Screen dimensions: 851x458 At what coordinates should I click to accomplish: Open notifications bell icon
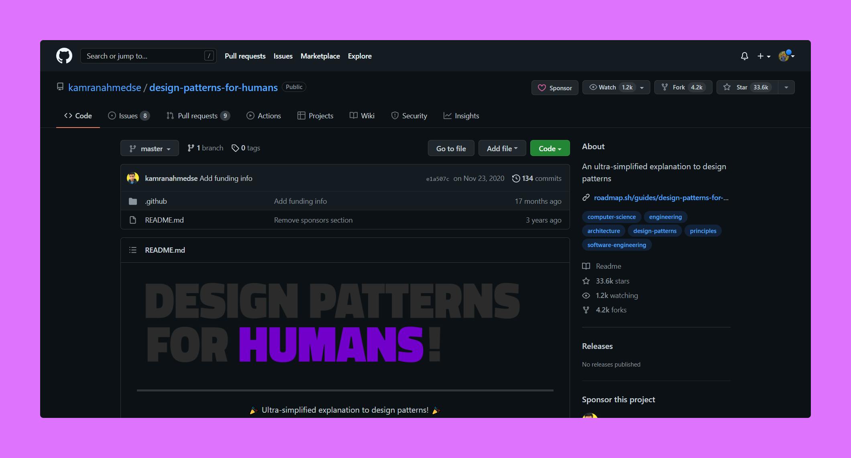click(x=744, y=56)
